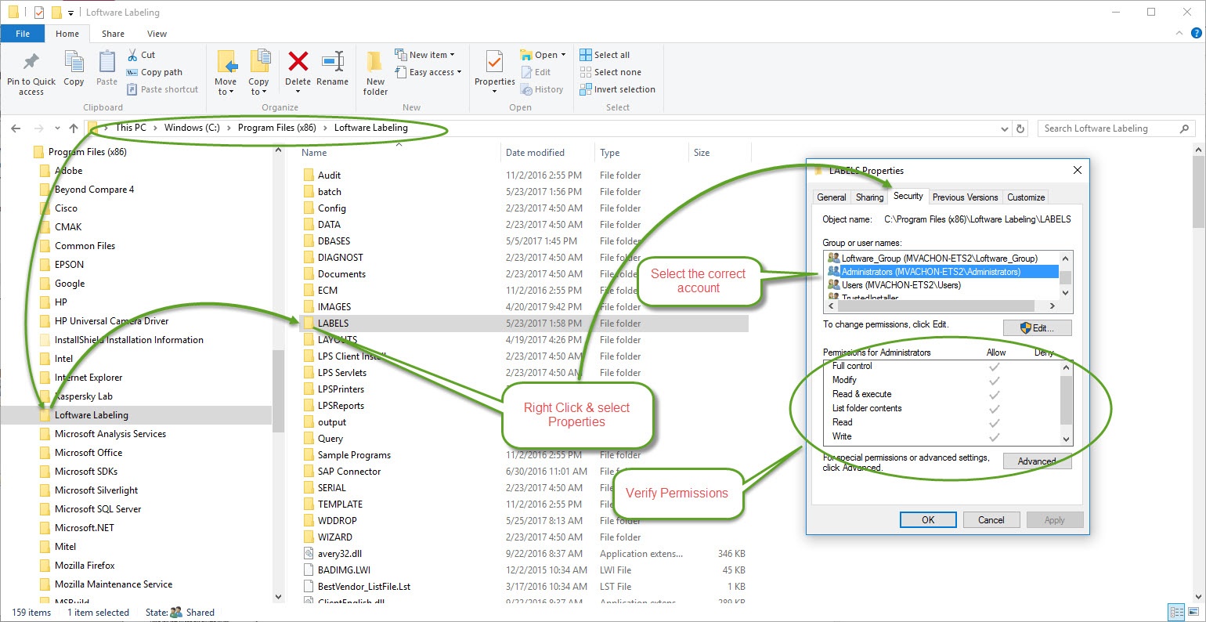Select Microsoft Office in the folder tree
The image size is (1206, 622).
coord(88,453)
